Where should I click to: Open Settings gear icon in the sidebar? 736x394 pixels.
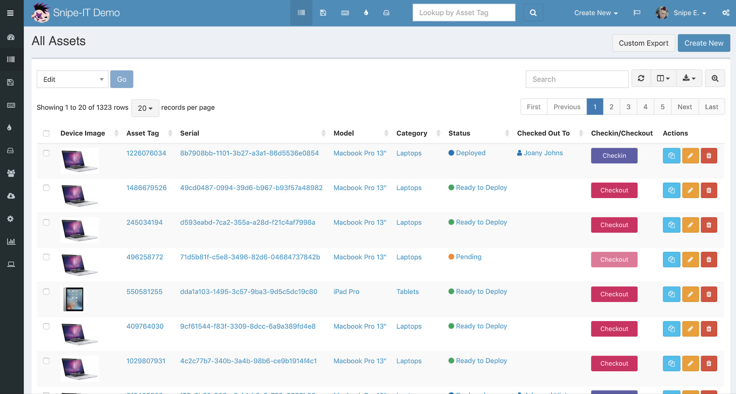tap(11, 219)
